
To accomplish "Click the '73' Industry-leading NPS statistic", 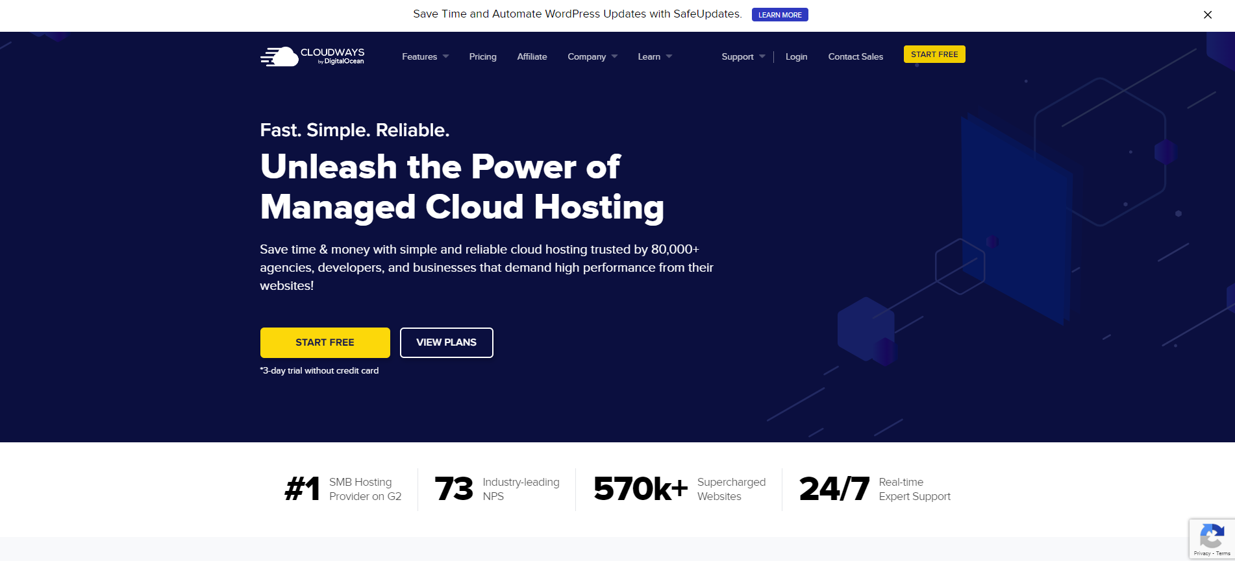I will point(497,489).
